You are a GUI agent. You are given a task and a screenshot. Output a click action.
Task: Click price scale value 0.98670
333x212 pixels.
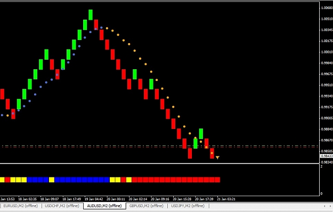pos(327,140)
